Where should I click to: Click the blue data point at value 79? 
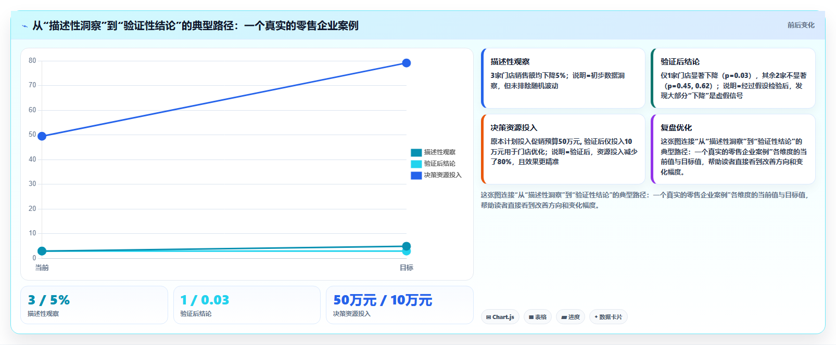point(407,63)
